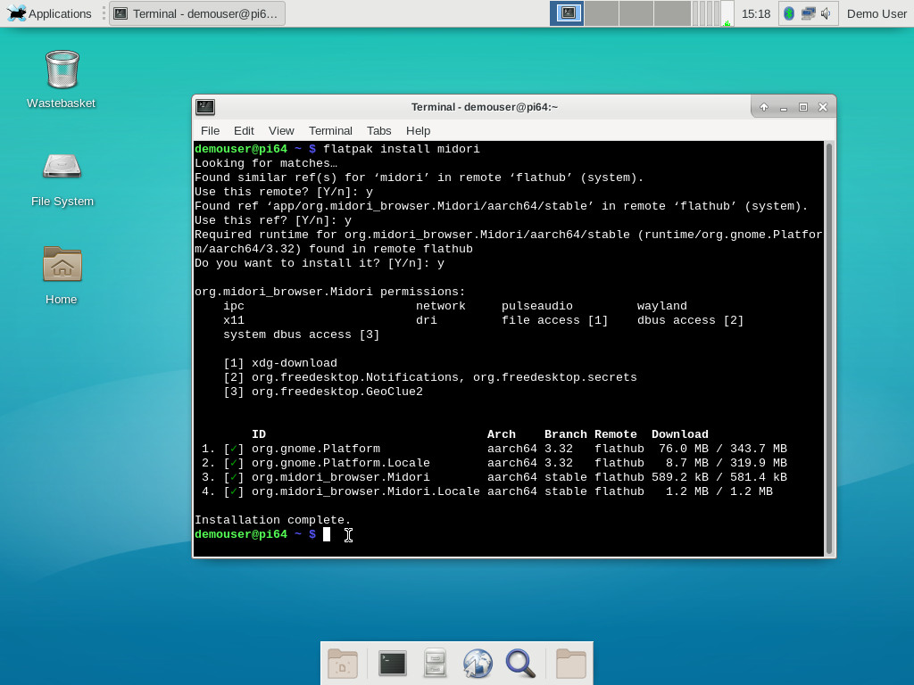Screen dimensions: 914x685
Task: Open the Terminal menu
Action: 330,130
